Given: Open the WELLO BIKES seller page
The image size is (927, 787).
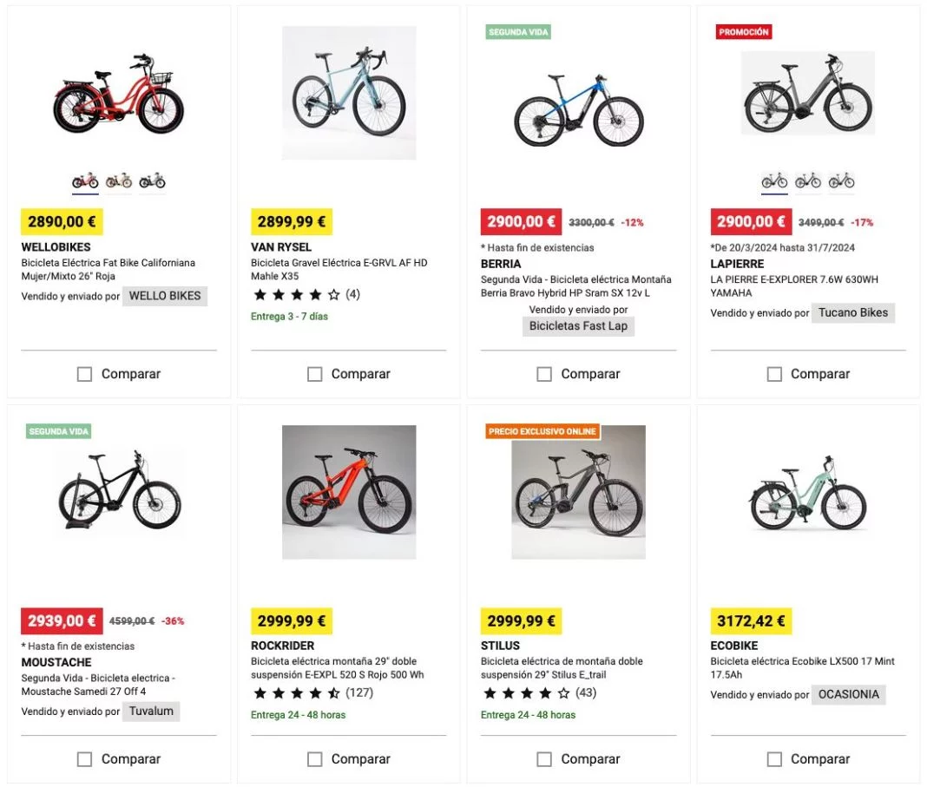Looking at the screenshot, I should coord(165,296).
